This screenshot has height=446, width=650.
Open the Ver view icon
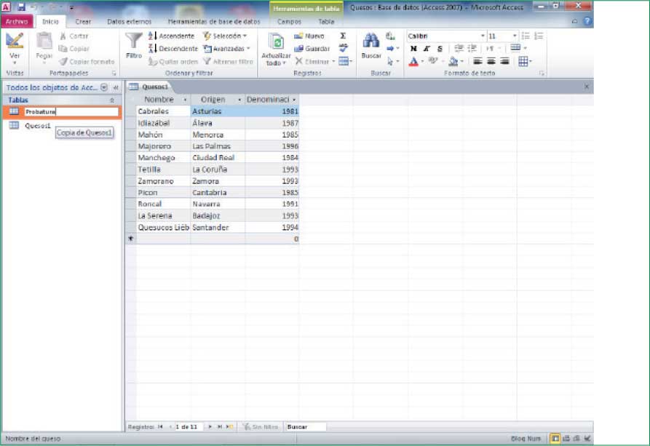pyautogui.click(x=15, y=41)
